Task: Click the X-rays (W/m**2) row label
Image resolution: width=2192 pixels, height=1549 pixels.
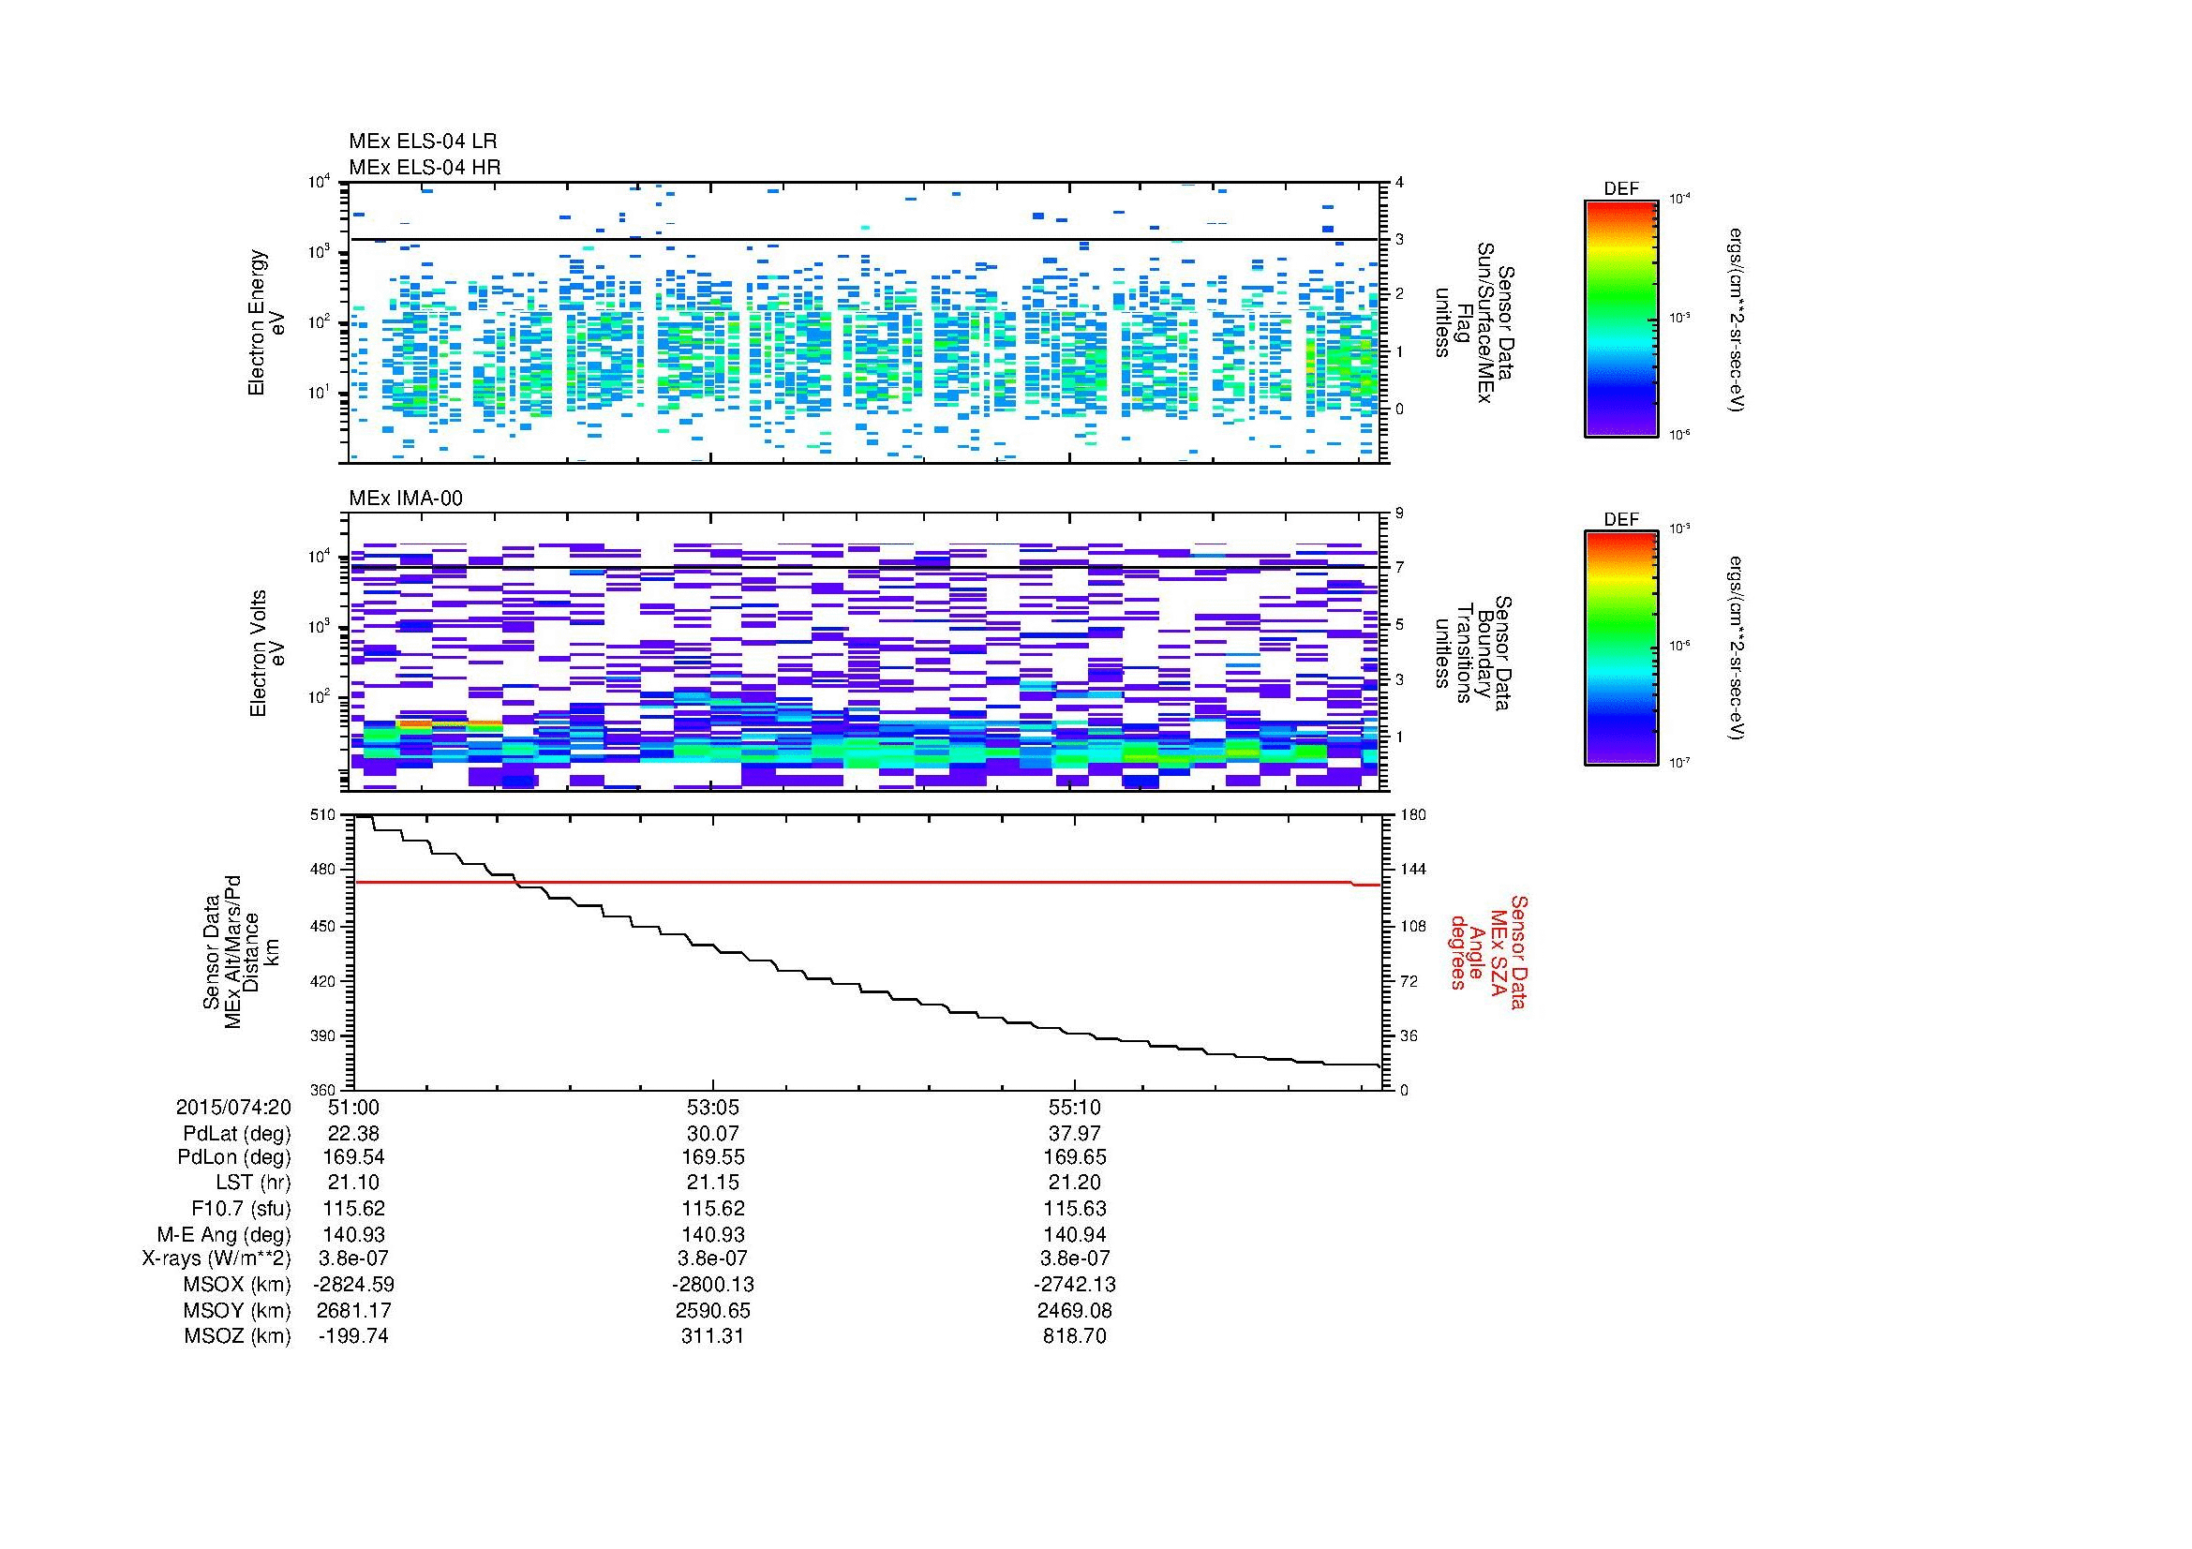Action: pyautogui.click(x=216, y=1259)
